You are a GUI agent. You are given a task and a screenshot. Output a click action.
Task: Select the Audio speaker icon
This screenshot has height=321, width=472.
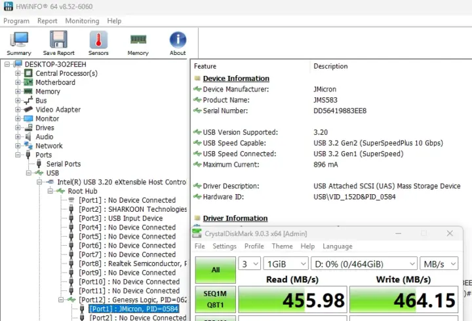pos(28,137)
